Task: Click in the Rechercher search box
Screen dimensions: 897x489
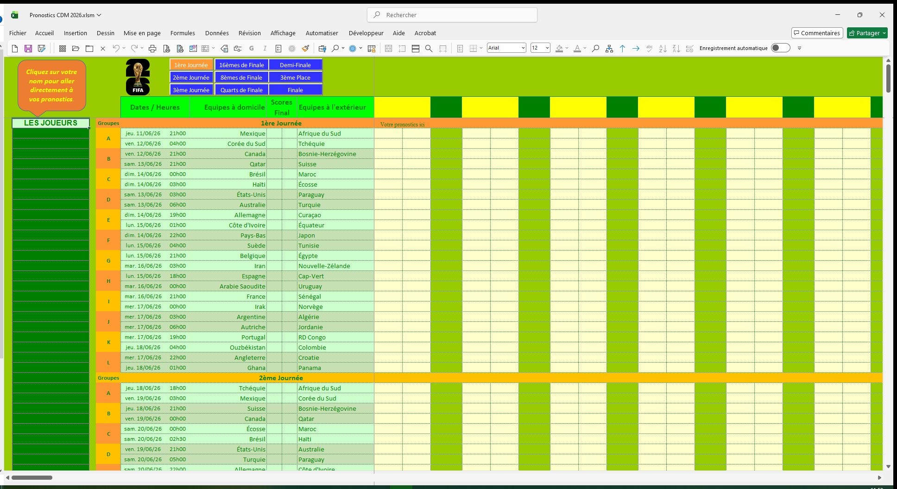Action: tap(452, 15)
